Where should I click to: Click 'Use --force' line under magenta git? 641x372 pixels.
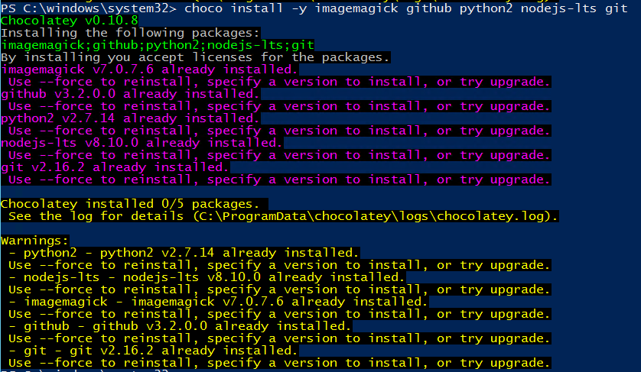279,180
